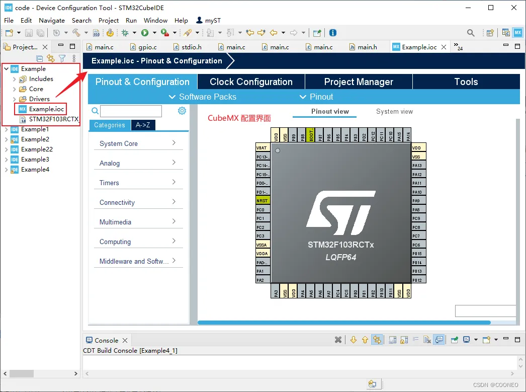This screenshot has width=526, height=392.
Task: Open the Window menu
Action: [x=156, y=21]
